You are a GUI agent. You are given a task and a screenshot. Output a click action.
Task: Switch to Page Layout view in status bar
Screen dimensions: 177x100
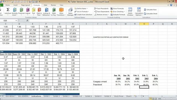[153, 99]
